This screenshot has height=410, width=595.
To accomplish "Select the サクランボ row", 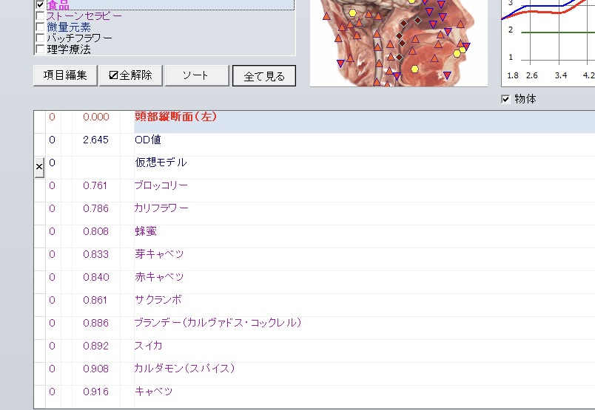I will pyautogui.click(x=158, y=300).
